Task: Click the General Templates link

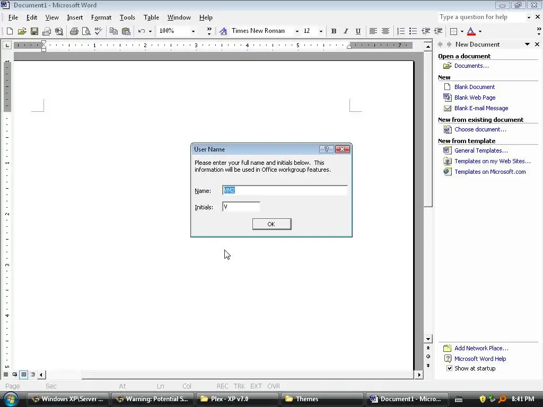Action: coord(481,151)
